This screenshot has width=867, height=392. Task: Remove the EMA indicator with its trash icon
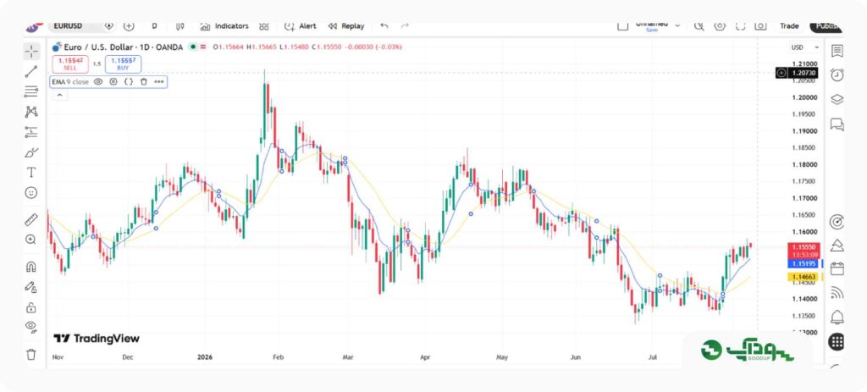point(144,82)
